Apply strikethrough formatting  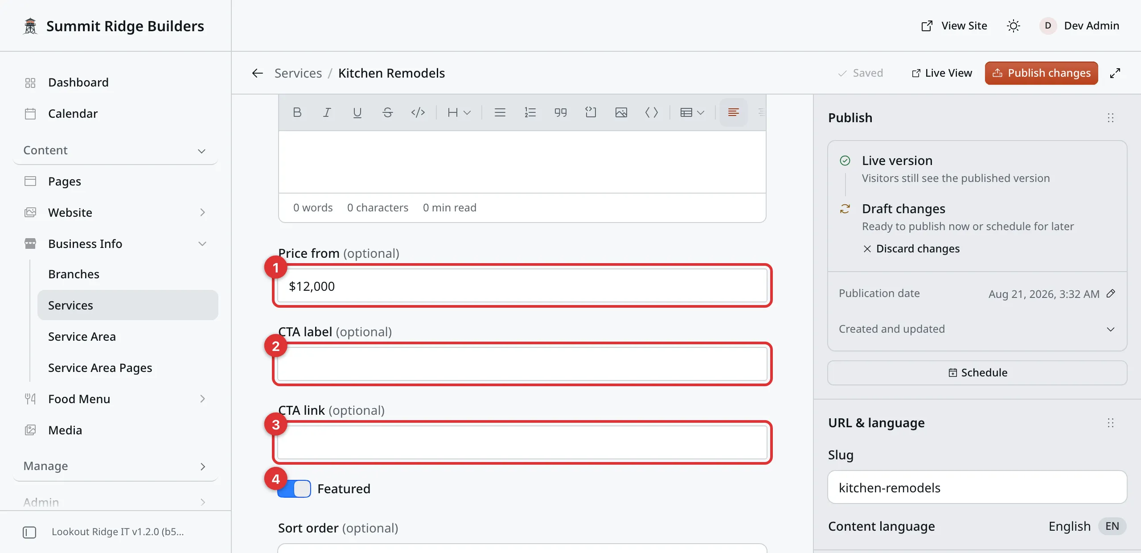click(388, 112)
